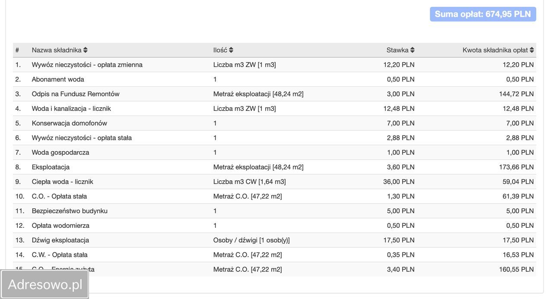The height and width of the screenshot is (299, 553).
Task: Click the # column header
Action: point(17,50)
